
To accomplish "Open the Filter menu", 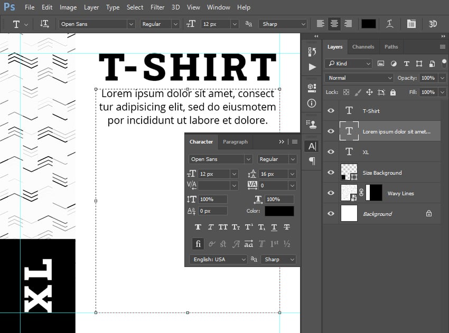I will [156, 7].
